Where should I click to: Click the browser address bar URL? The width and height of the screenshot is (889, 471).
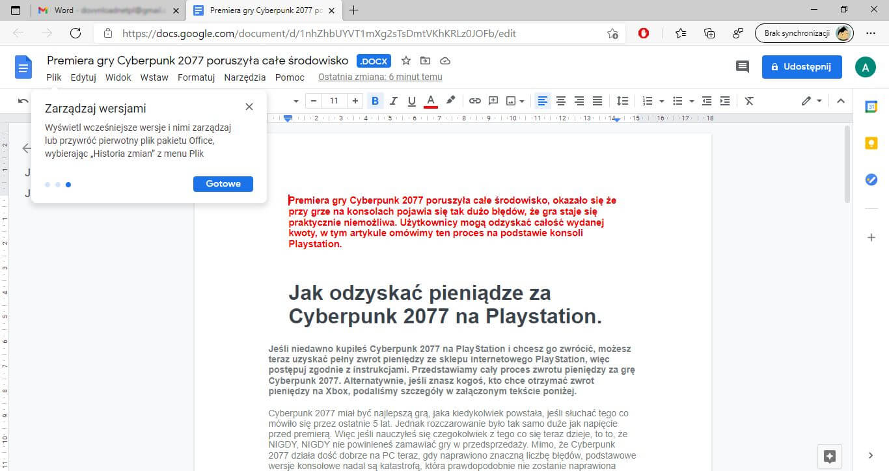320,33
